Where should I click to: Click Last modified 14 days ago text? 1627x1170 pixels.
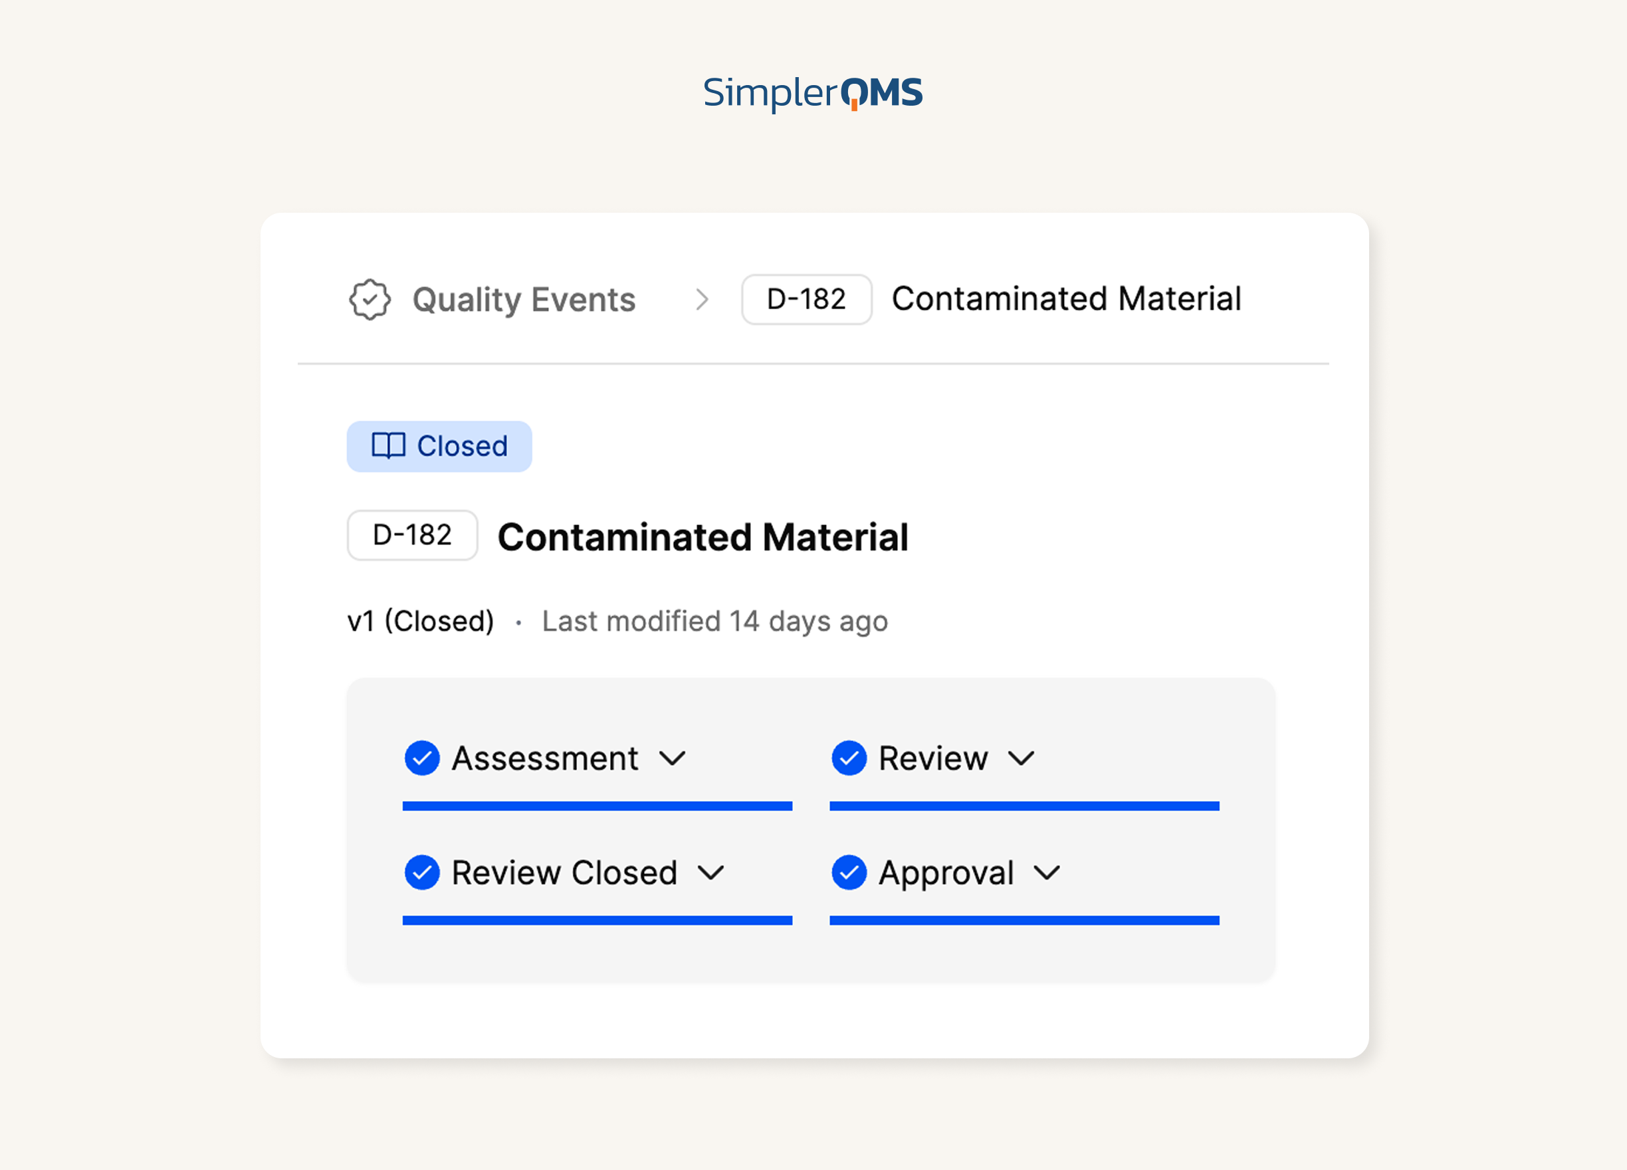point(715,621)
